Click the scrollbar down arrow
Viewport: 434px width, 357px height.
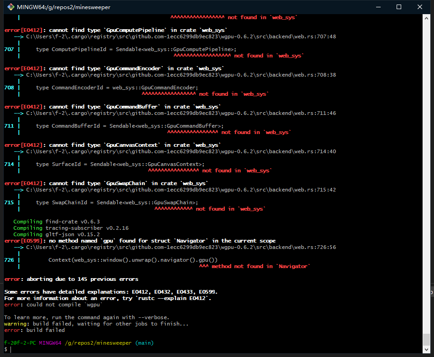(x=426, y=349)
